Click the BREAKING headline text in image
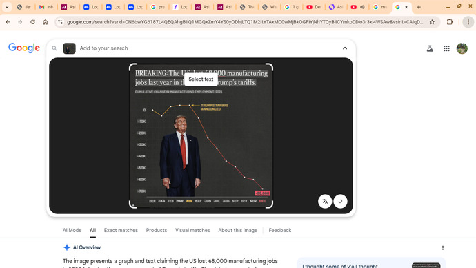The image size is (476, 268). point(201,77)
